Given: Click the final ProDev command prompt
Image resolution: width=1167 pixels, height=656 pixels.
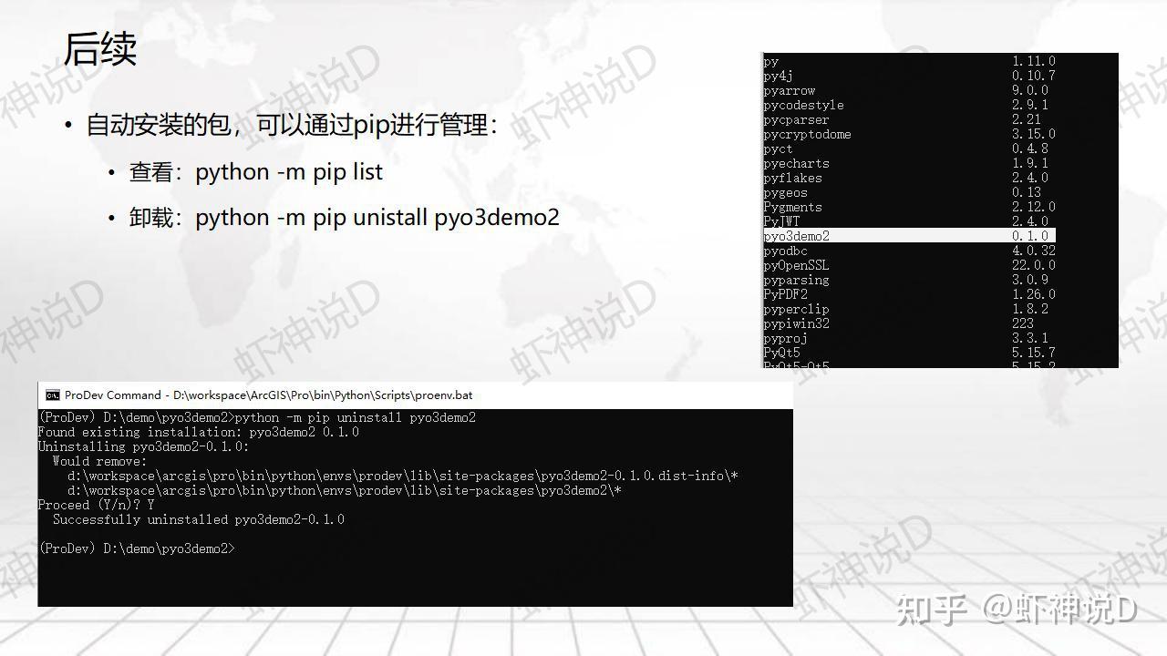Looking at the screenshot, I should click(137, 548).
